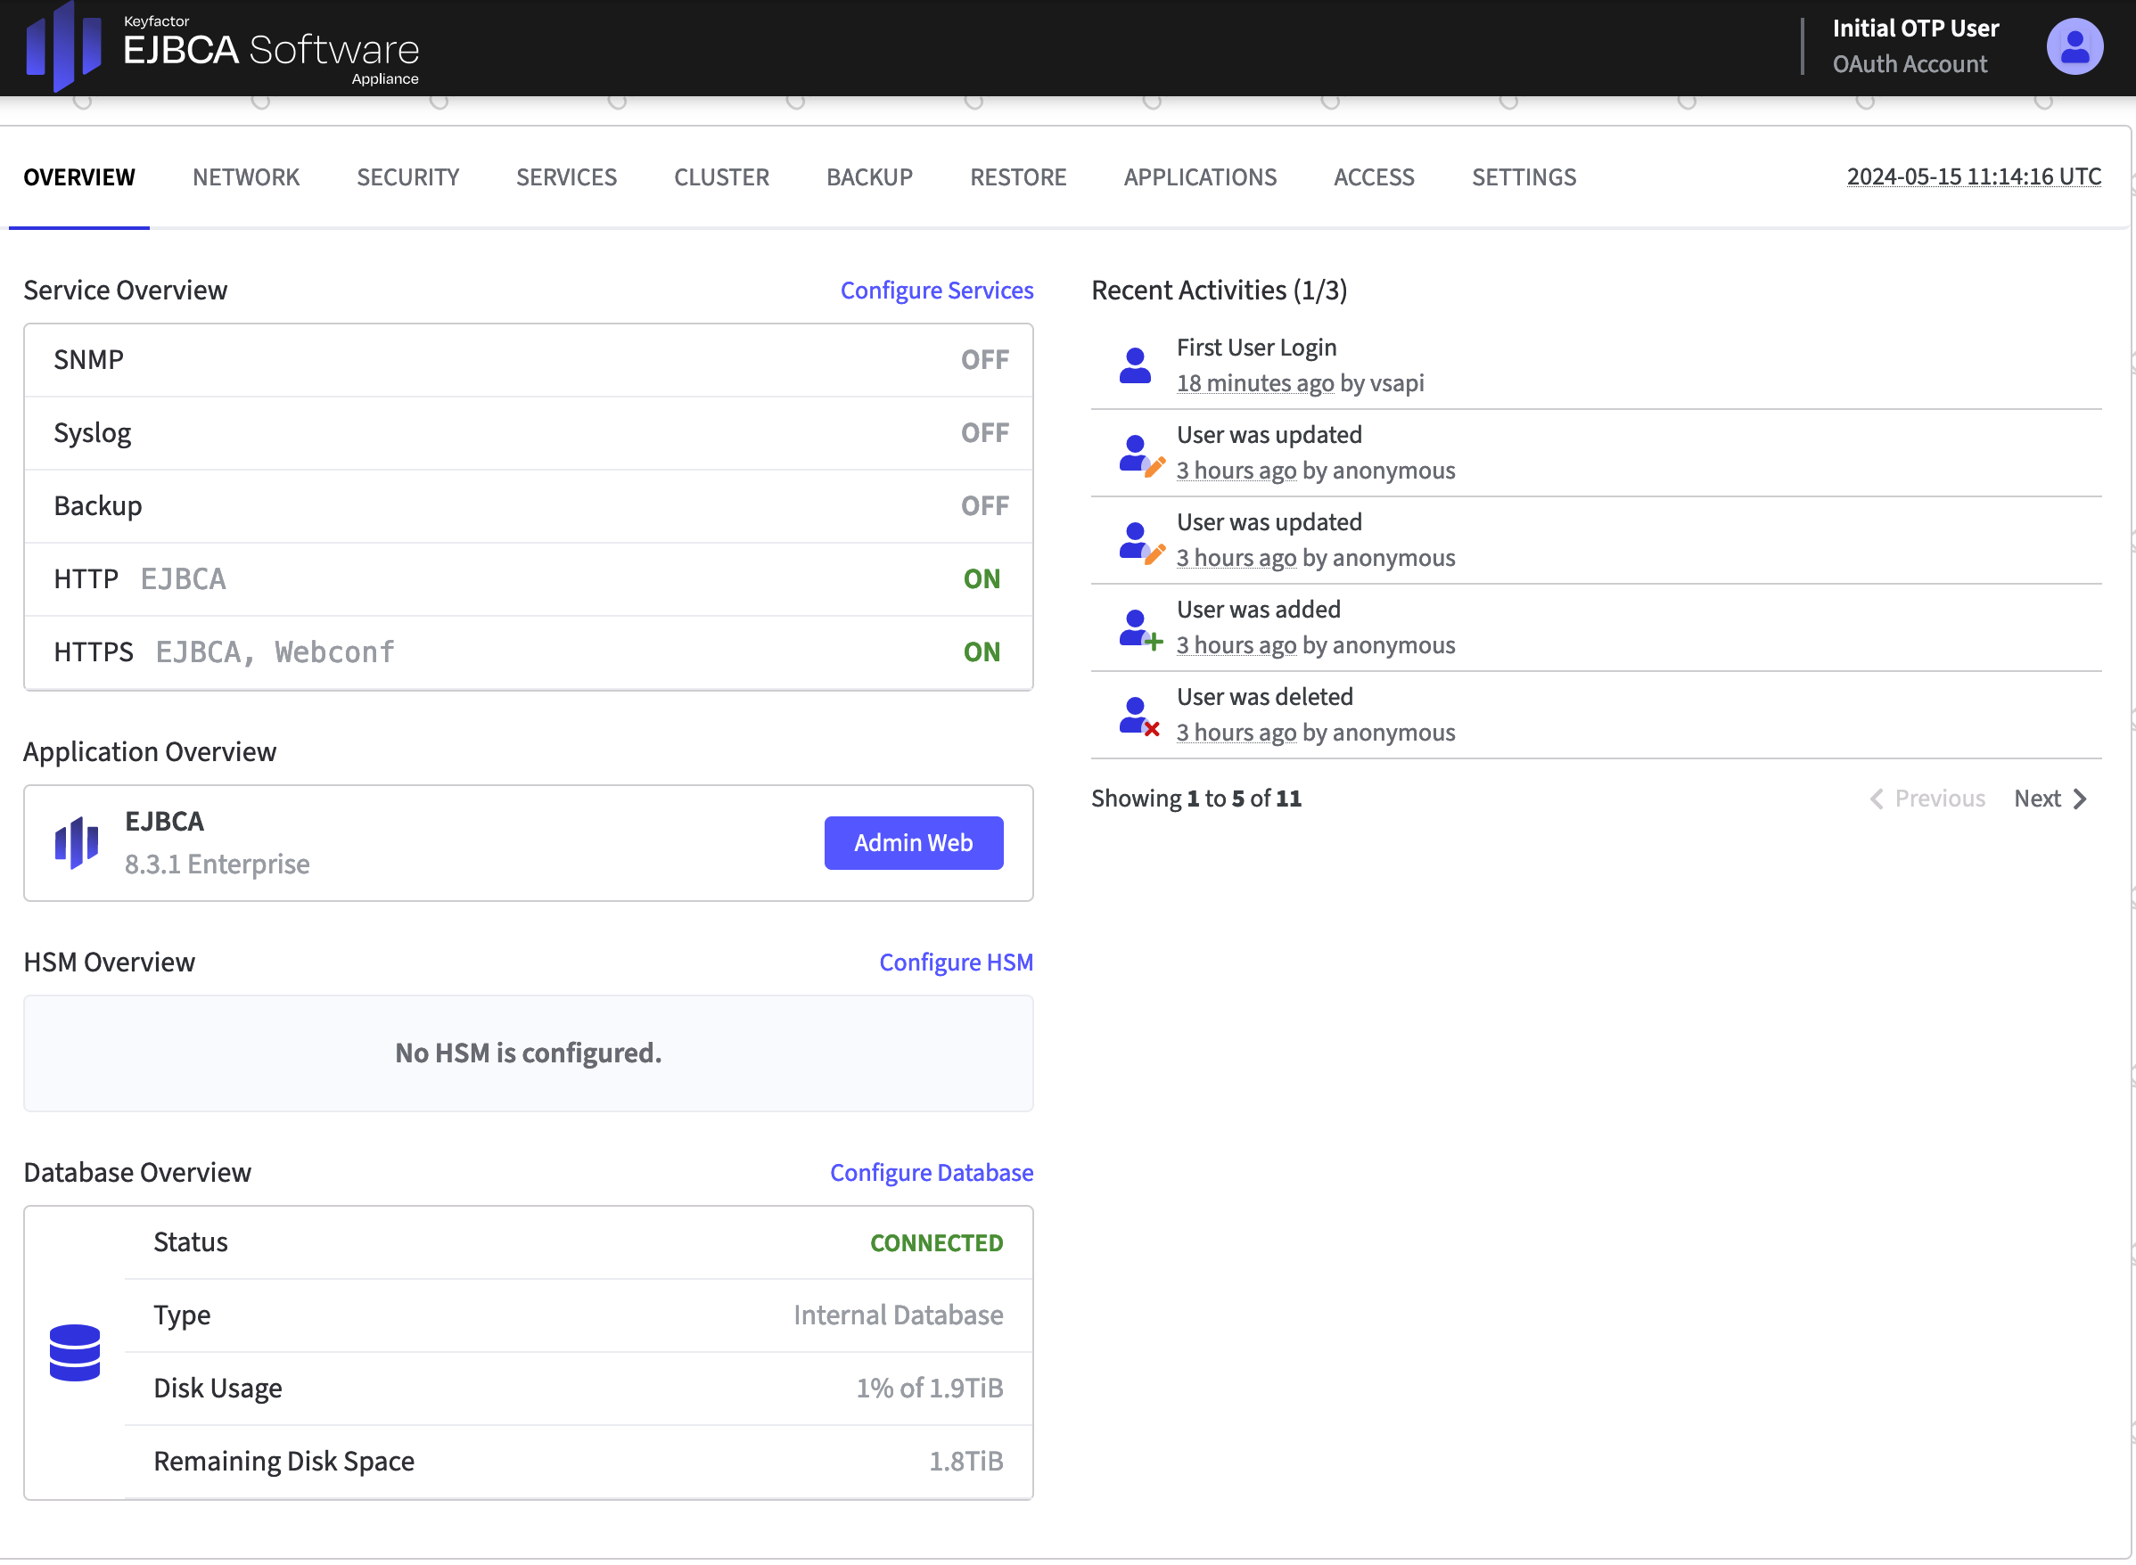Open the Security tab
Screen dimensions: 2136x1565
pyautogui.click(x=407, y=177)
